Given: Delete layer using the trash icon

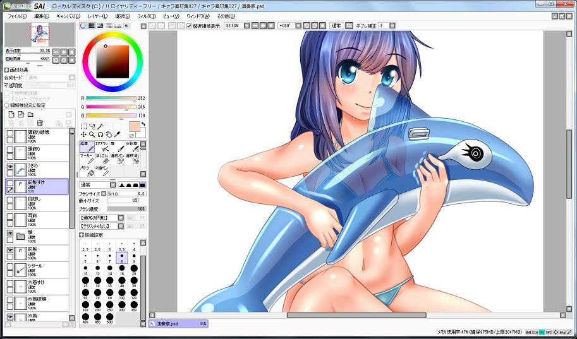Looking at the screenshot, I should (x=40, y=123).
